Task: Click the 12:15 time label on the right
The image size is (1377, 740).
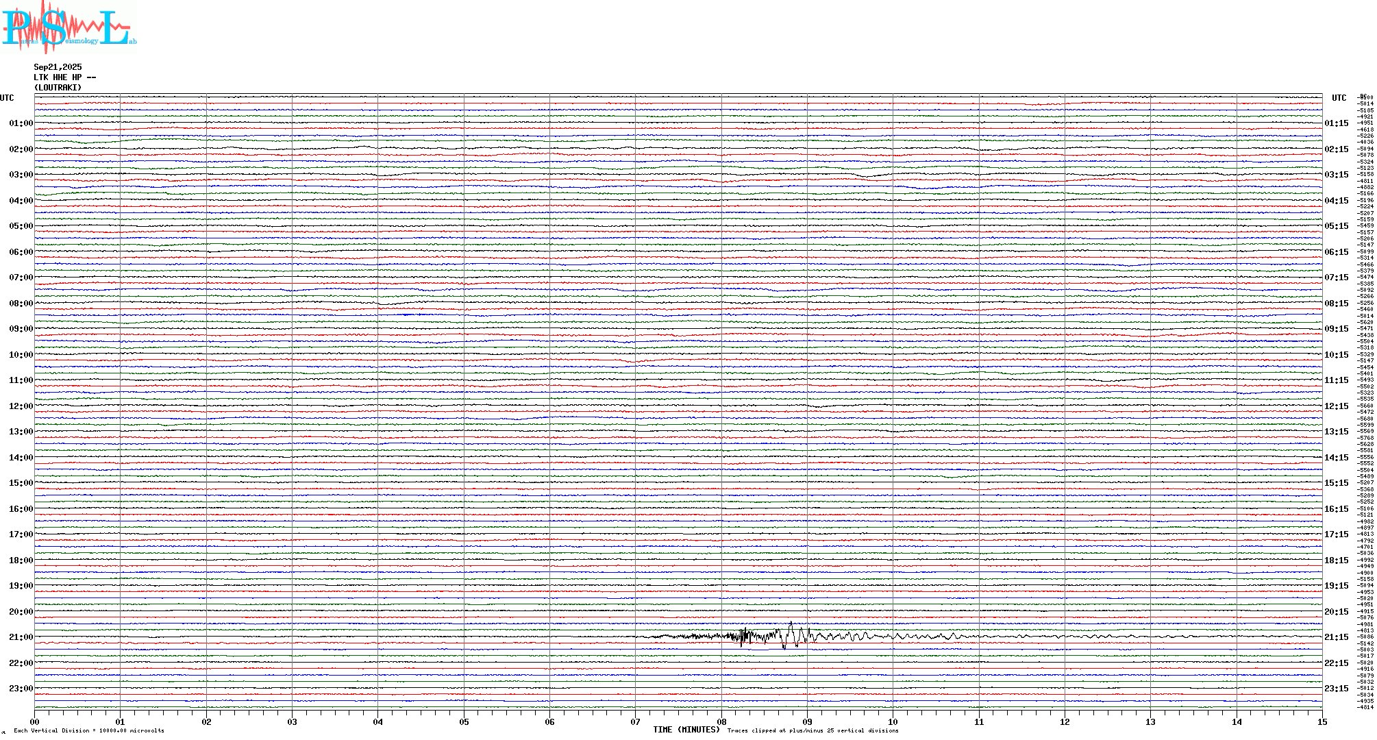Action: 1337,406
